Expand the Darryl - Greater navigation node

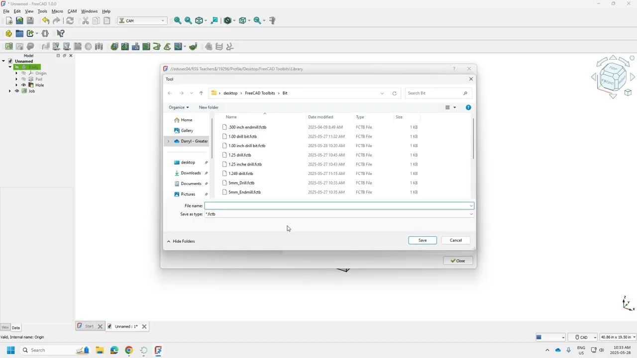click(168, 141)
